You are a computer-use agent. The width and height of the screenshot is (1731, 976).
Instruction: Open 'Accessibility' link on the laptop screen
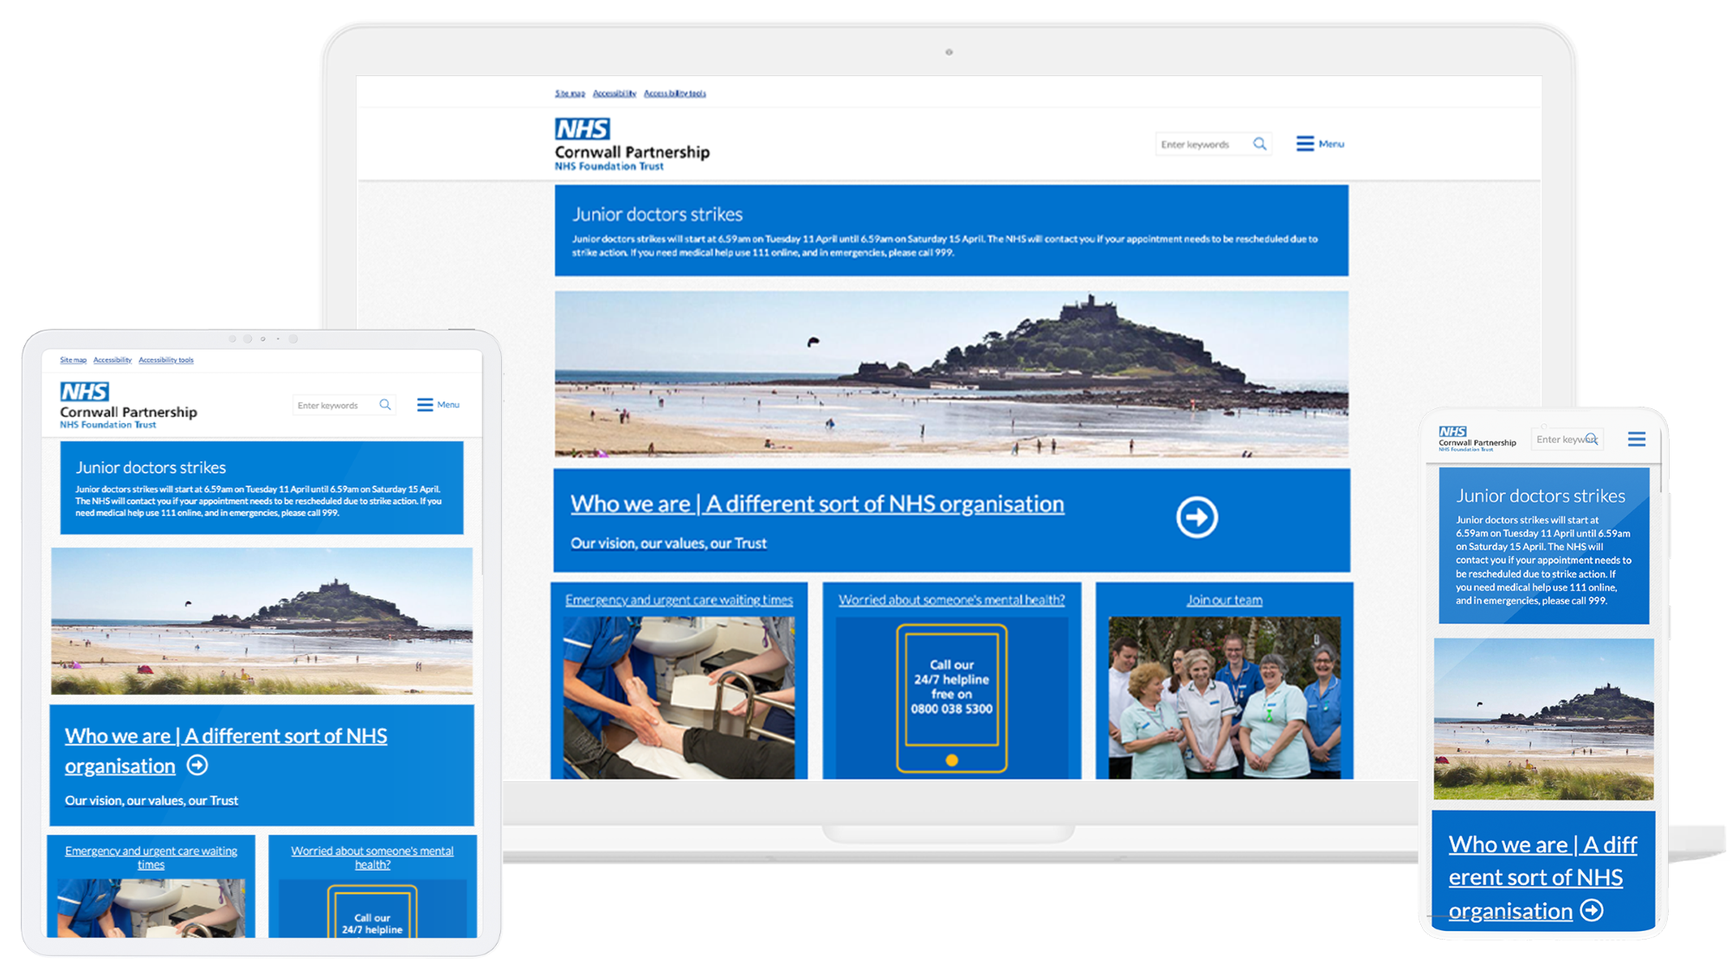(615, 93)
